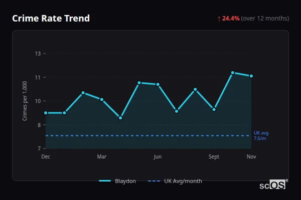
Task: Click the 'Mar' x-axis label
Action: click(x=102, y=156)
